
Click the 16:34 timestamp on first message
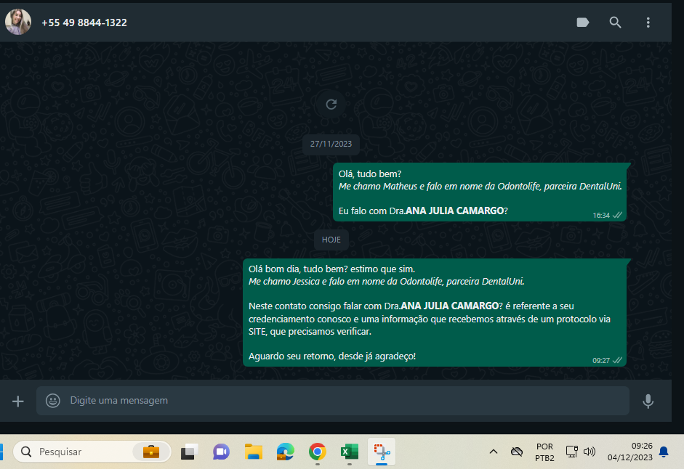point(601,216)
